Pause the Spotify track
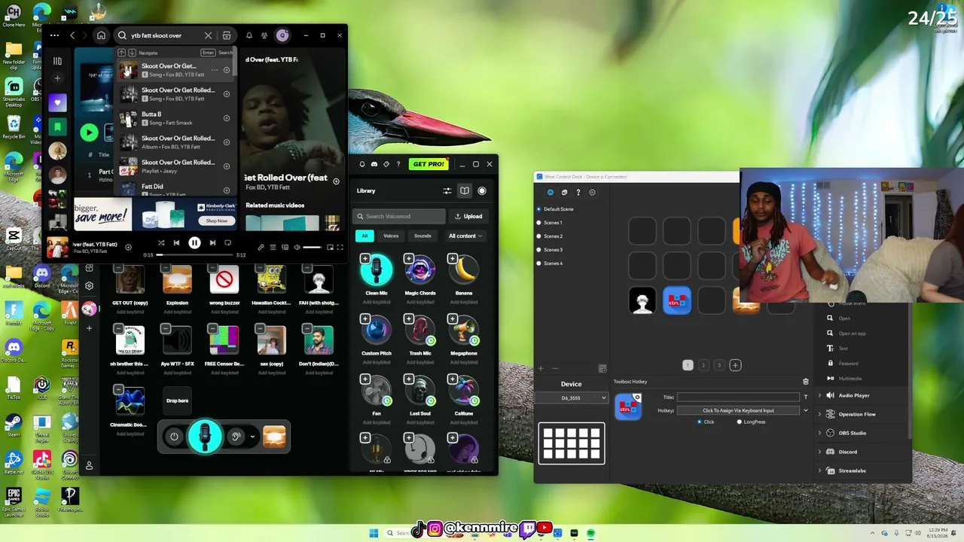This screenshot has height=542, width=964. [x=194, y=242]
